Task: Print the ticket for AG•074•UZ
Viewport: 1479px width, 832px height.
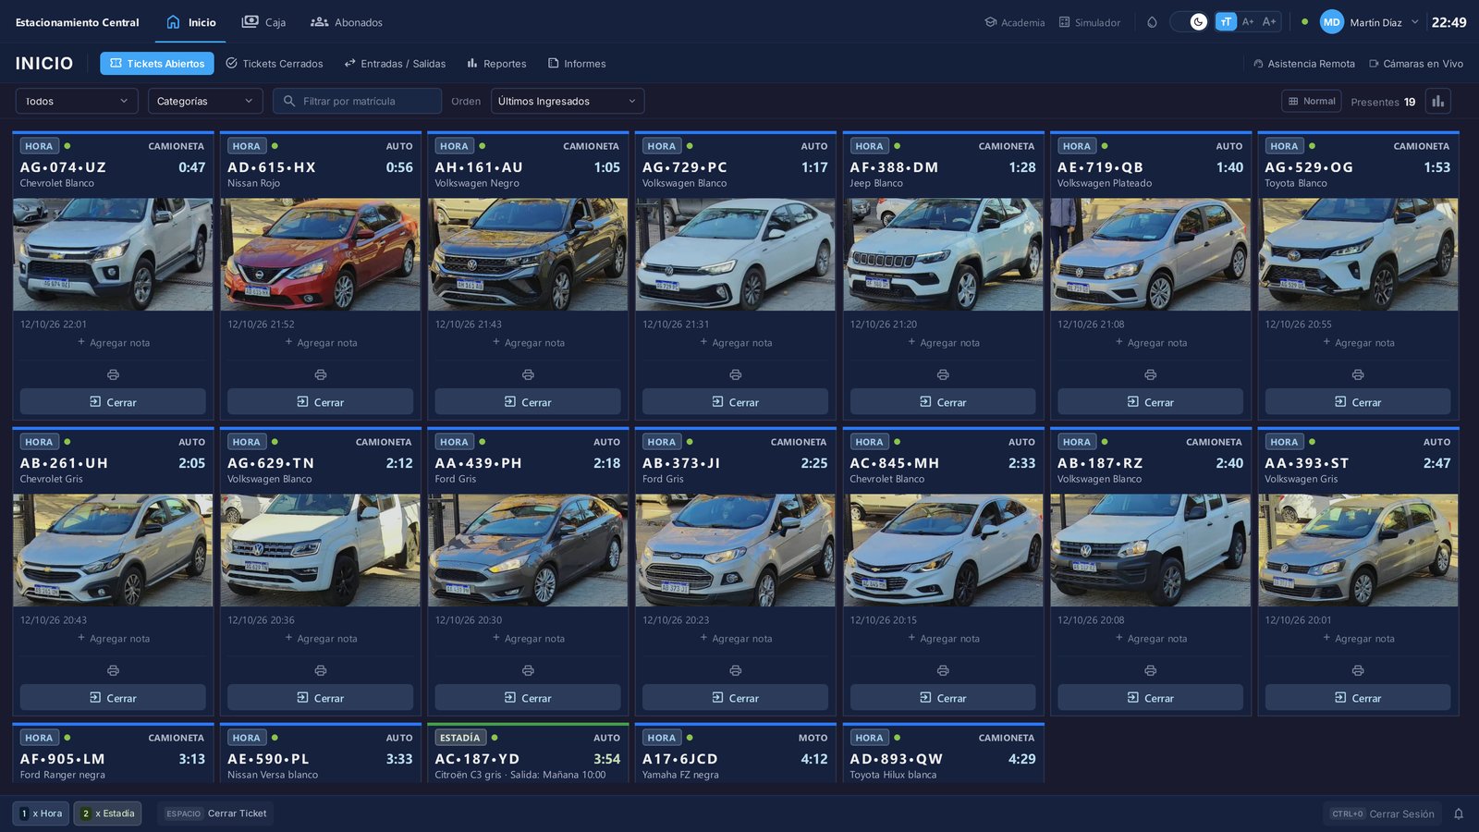Action: tap(113, 374)
